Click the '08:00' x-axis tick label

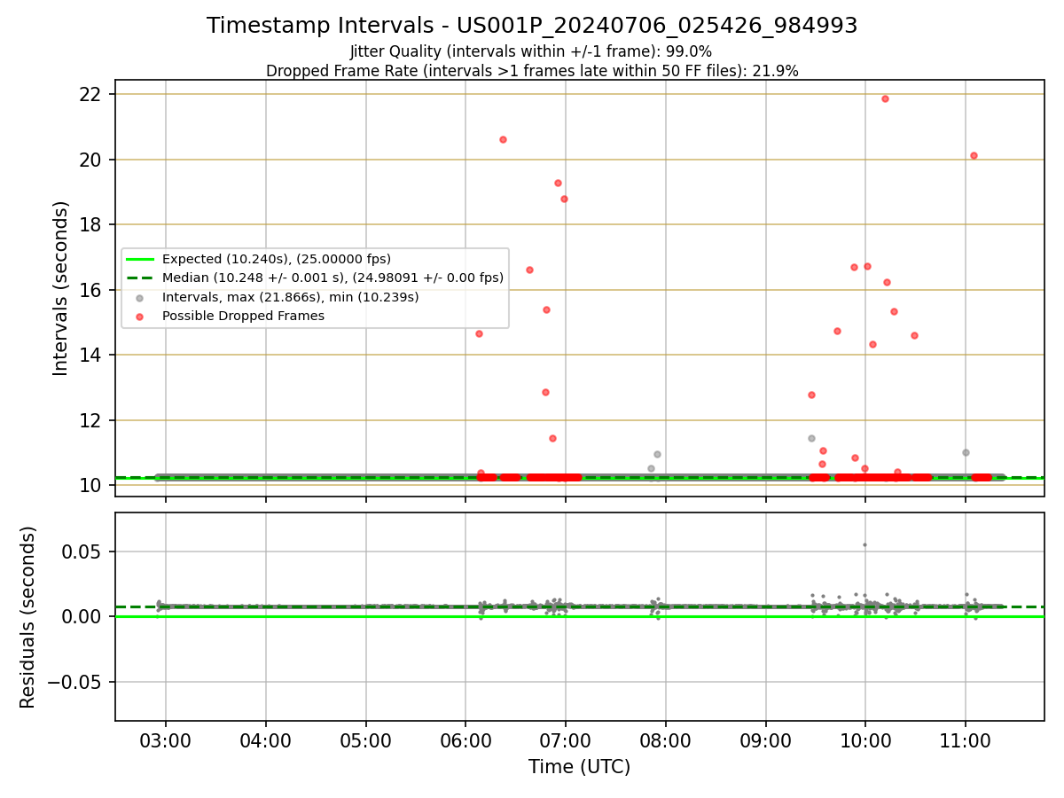coord(665,740)
